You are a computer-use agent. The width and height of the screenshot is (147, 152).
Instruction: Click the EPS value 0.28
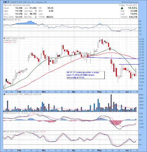pyautogui.click(x=51, y=11)
